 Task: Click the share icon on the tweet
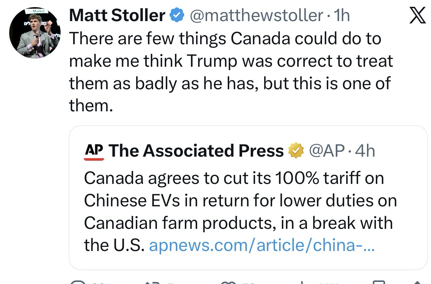pyautogui.click(x=417, y=282)
